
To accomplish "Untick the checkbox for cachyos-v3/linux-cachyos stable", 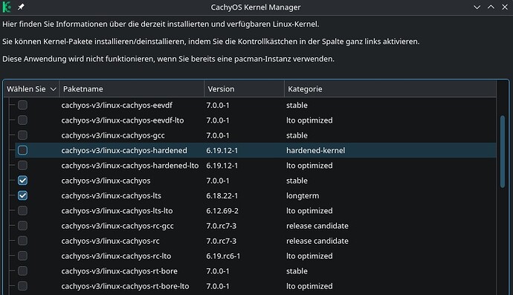I will (x=22, y=181).
